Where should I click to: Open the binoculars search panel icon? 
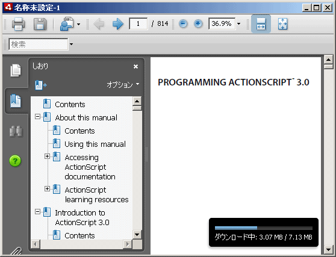point(16,131)
